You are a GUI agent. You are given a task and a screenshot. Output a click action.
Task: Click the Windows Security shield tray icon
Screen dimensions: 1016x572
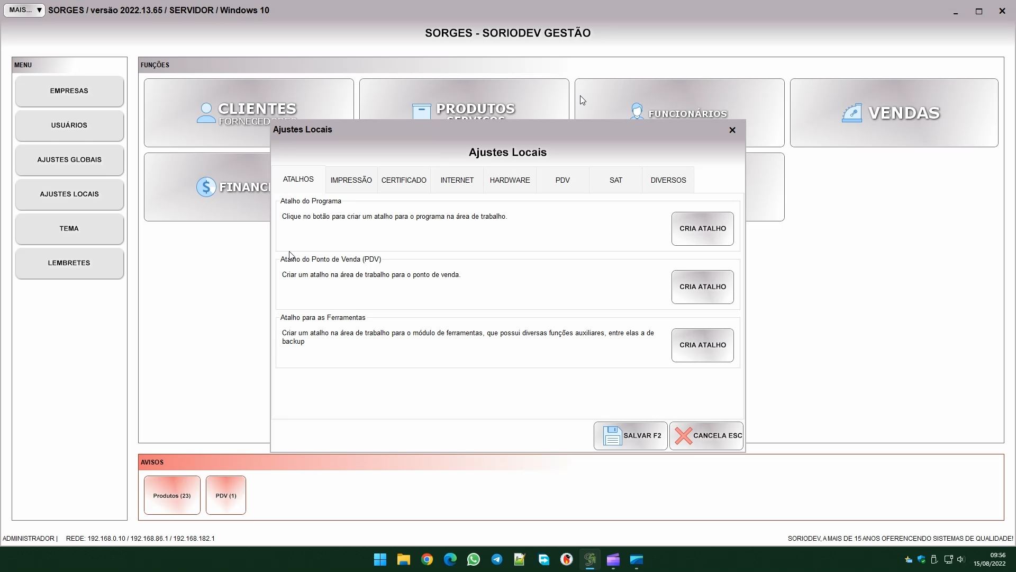tap(921, 560)
